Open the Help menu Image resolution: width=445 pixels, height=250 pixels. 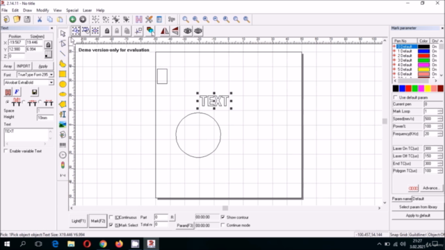pyautogui.click(x=100, y=10)
